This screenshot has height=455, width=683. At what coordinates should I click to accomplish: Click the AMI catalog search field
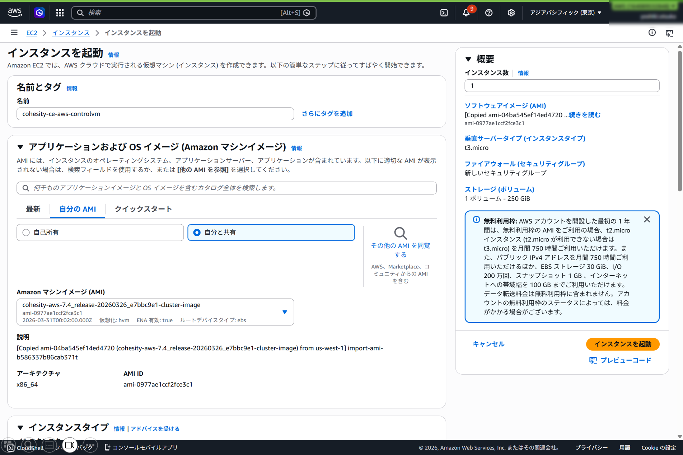tap(226, 188)
